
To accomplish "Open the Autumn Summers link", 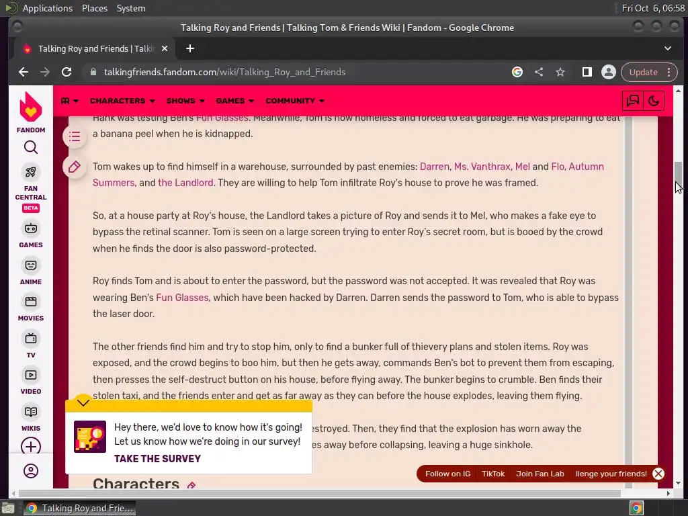I will [586, 167].
